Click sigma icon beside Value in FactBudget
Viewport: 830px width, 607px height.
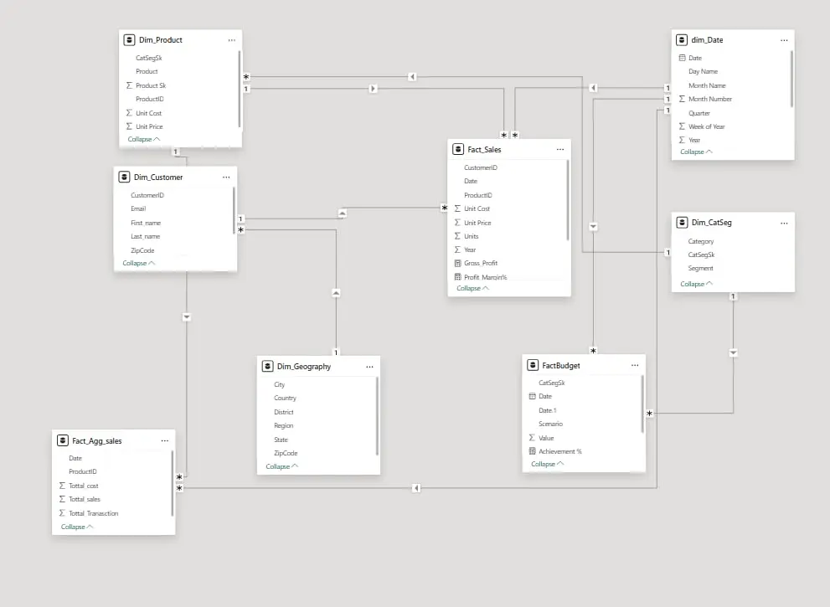(x=532, y=438)
